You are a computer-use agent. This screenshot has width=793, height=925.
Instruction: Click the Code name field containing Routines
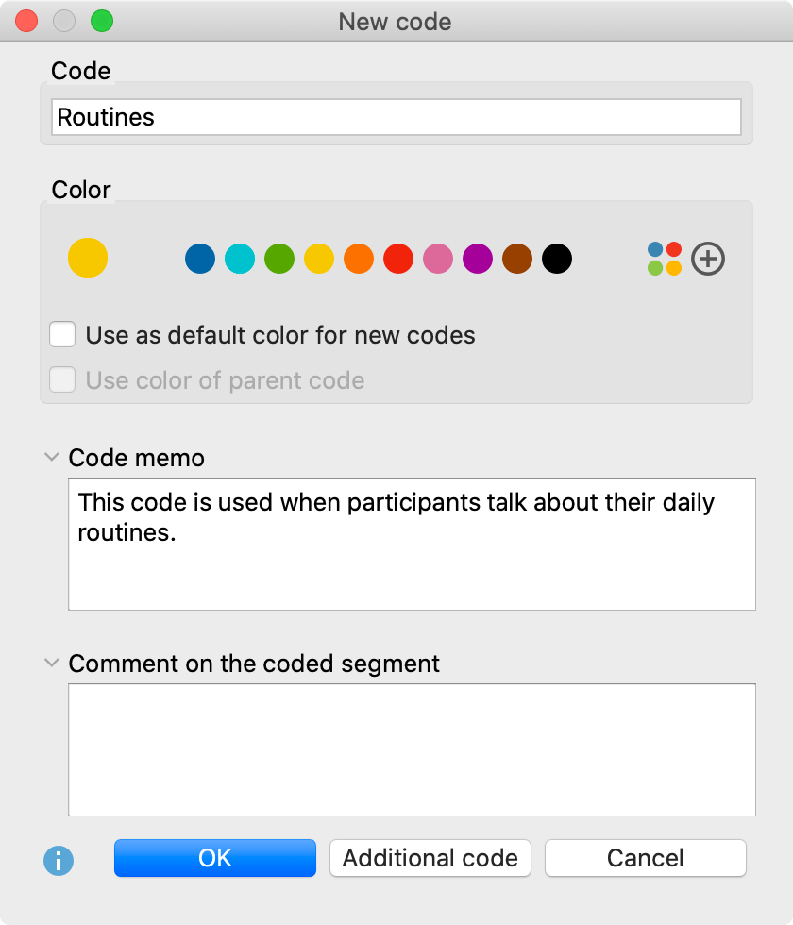[x=396, y=118]
